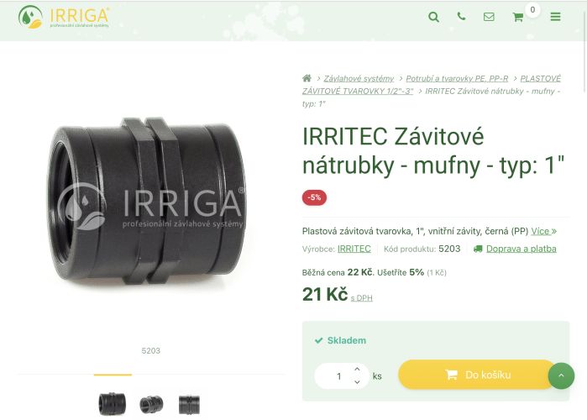Expand description via Více link

tap(543, 231)
